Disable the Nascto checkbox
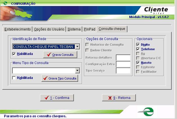Image resolution: width=177 pixels, height=119 pixels. pos(138,63)
